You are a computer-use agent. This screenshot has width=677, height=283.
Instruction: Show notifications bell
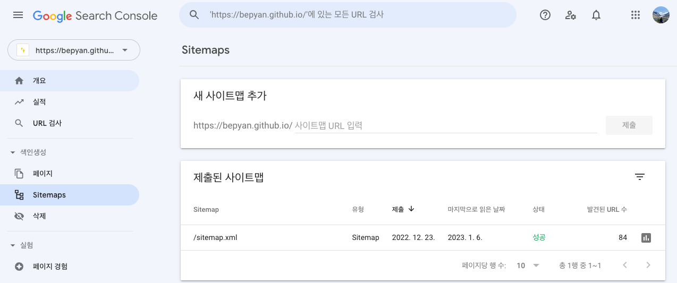point(596,15)
